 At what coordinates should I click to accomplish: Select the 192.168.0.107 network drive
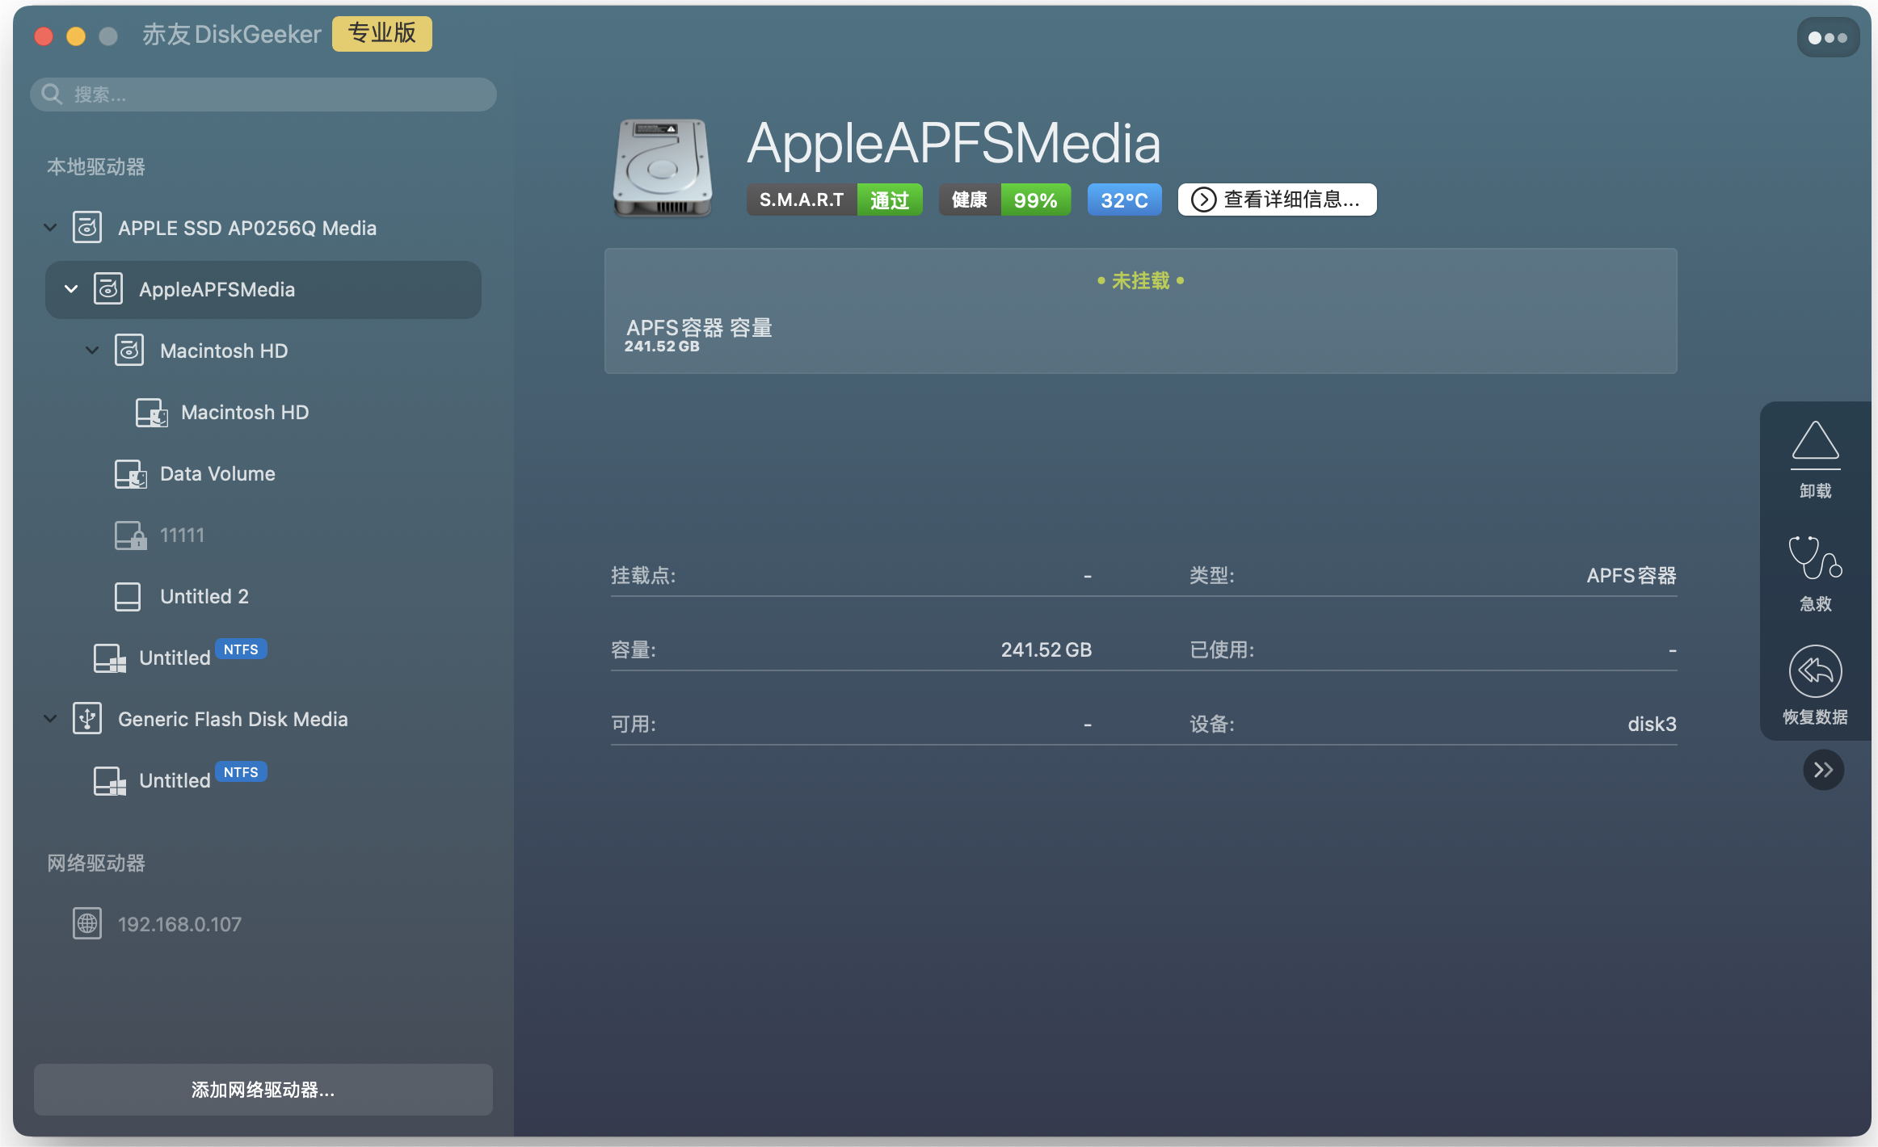click(x=179, y=924)
